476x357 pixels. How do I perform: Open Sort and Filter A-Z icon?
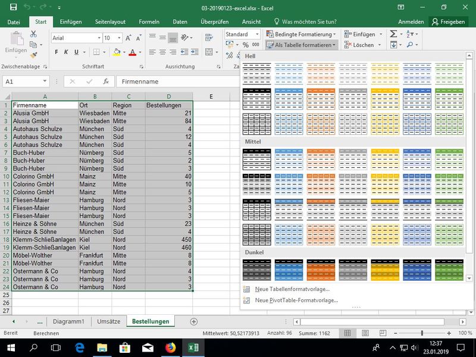(410, 34)
